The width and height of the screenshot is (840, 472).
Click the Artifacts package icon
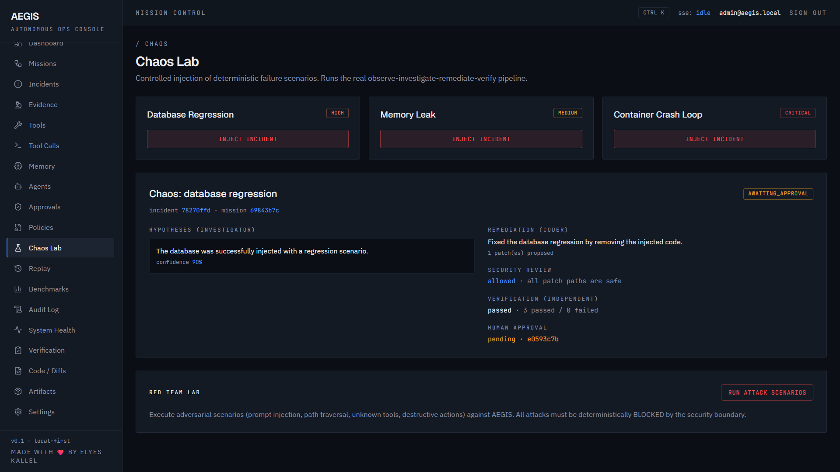pyautogui.click(x=18, y=392)
